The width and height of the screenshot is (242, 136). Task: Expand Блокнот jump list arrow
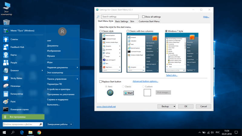42,70
